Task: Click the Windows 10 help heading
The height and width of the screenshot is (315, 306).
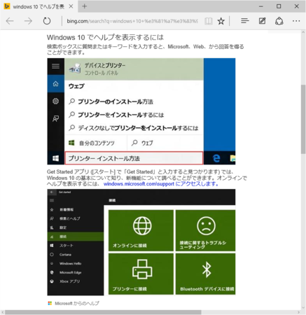Action: 105,37
